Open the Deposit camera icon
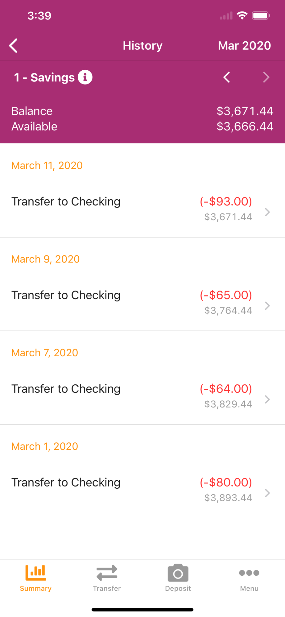The image size is (285, 617). tap(178, 573)
